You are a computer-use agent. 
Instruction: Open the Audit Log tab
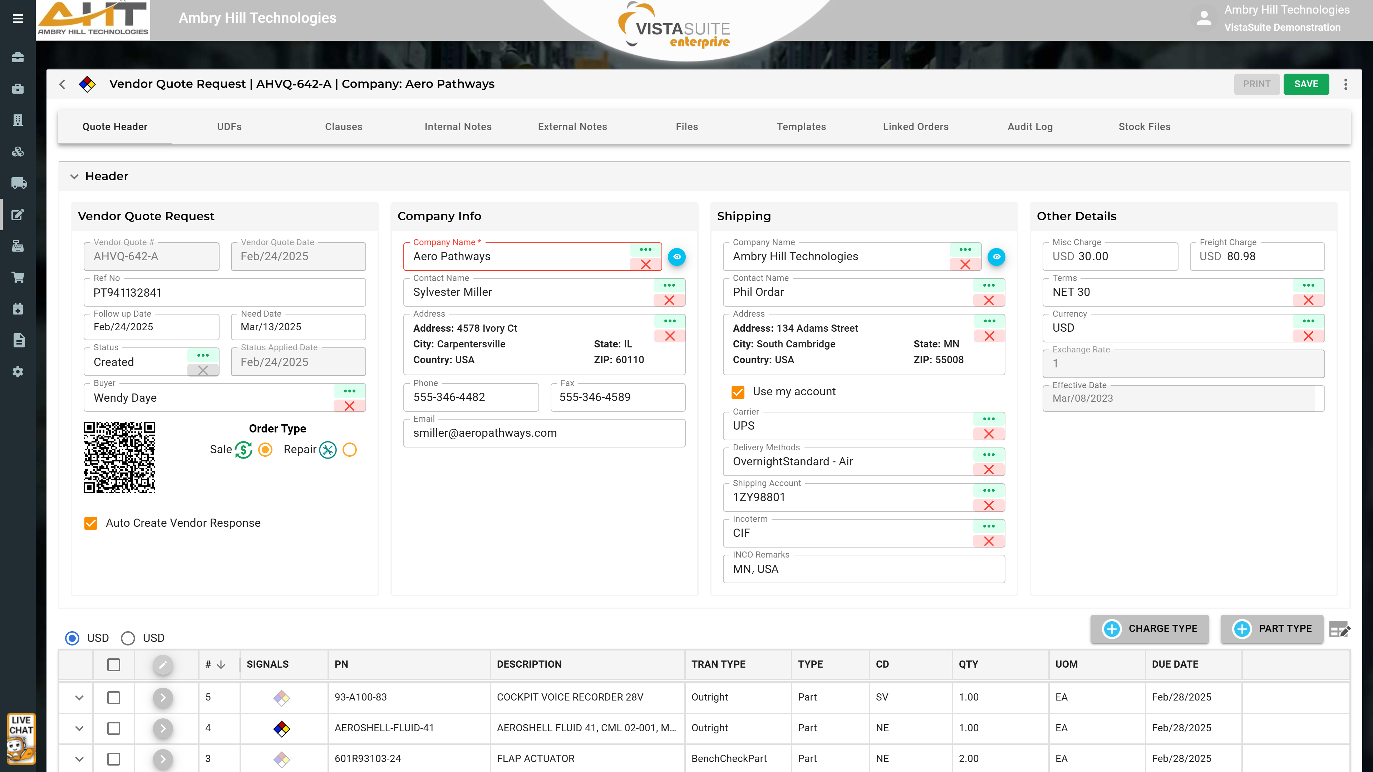click(x=1030, y=127)
